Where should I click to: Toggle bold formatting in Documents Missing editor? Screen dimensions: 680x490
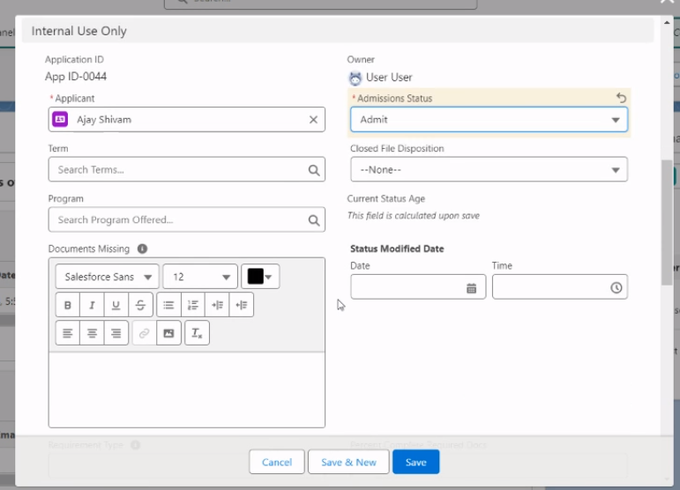pyautogui.click(x=68, y=305)
